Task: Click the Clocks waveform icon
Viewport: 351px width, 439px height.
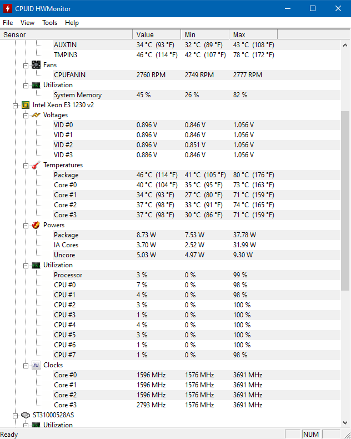Action: (36, 365)
